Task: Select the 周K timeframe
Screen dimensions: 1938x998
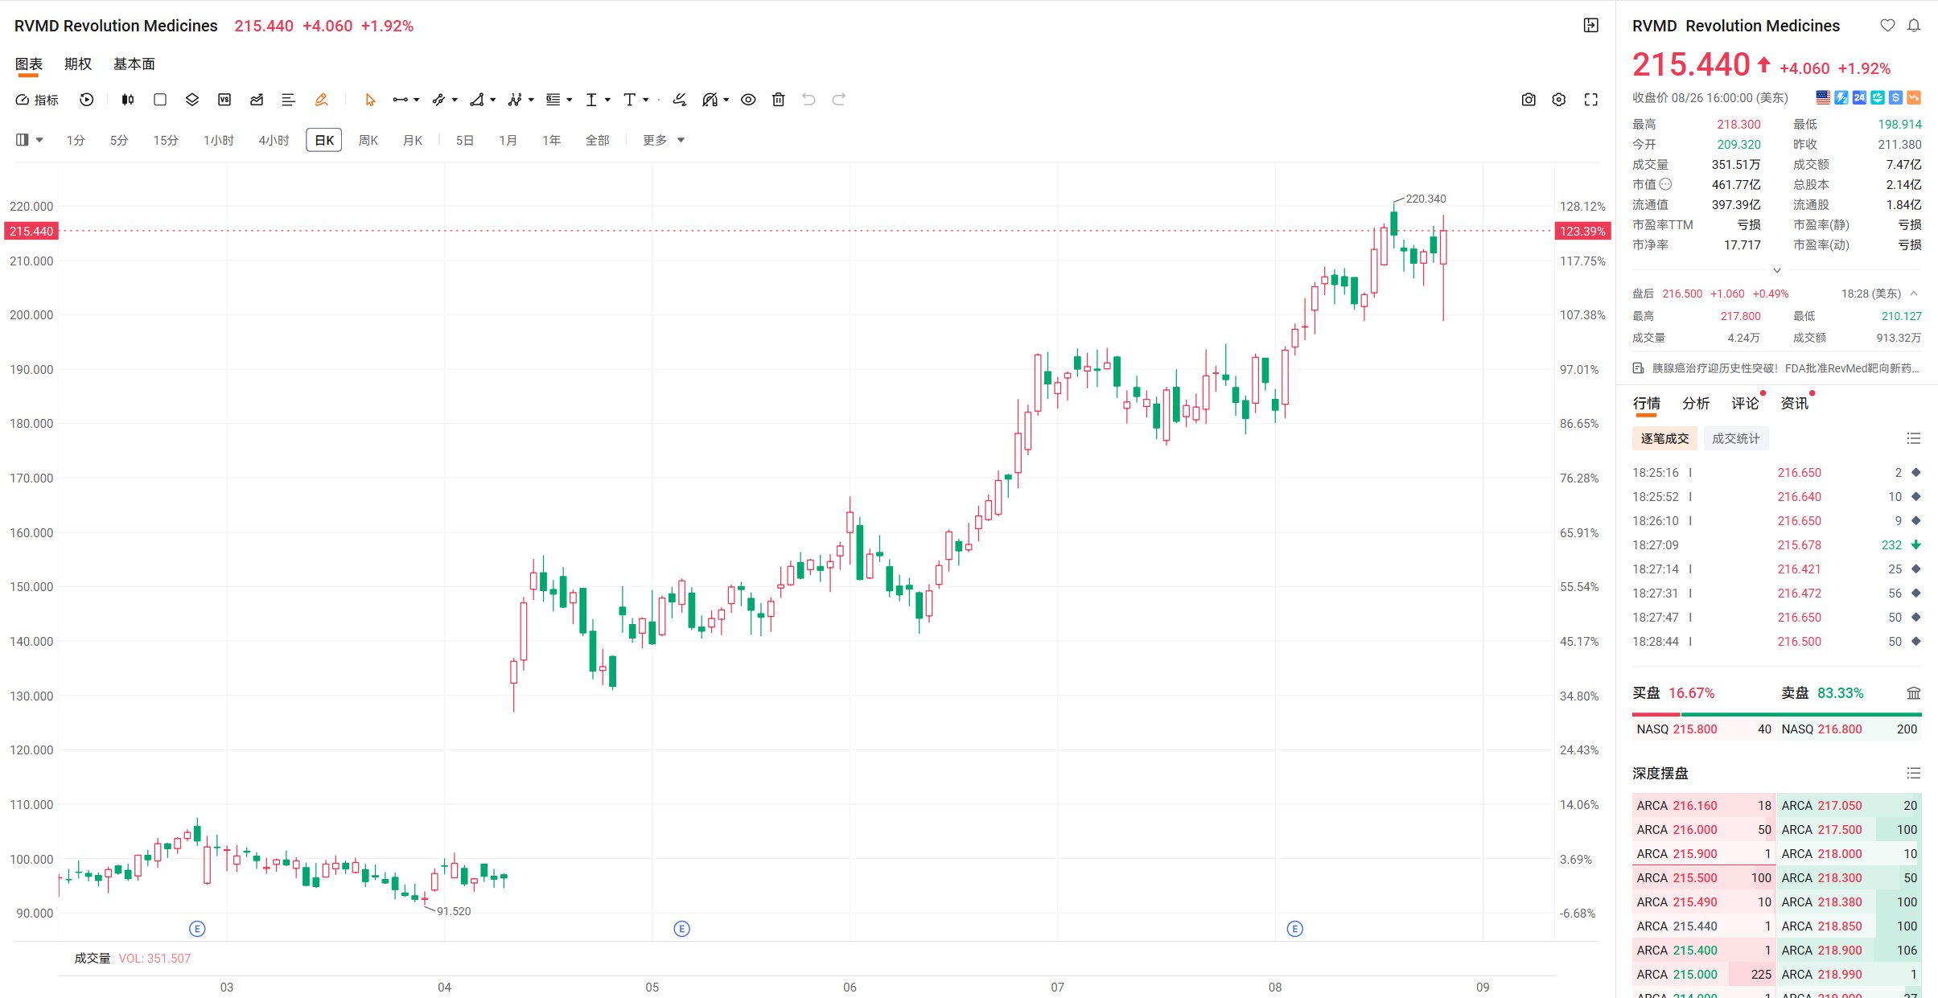Action: (368, 140)
